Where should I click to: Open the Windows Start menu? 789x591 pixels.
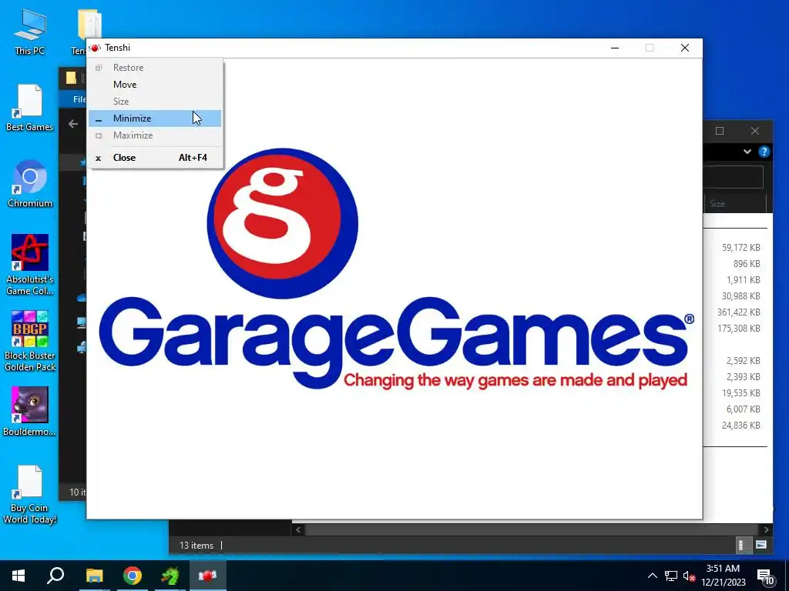point(18,576)
